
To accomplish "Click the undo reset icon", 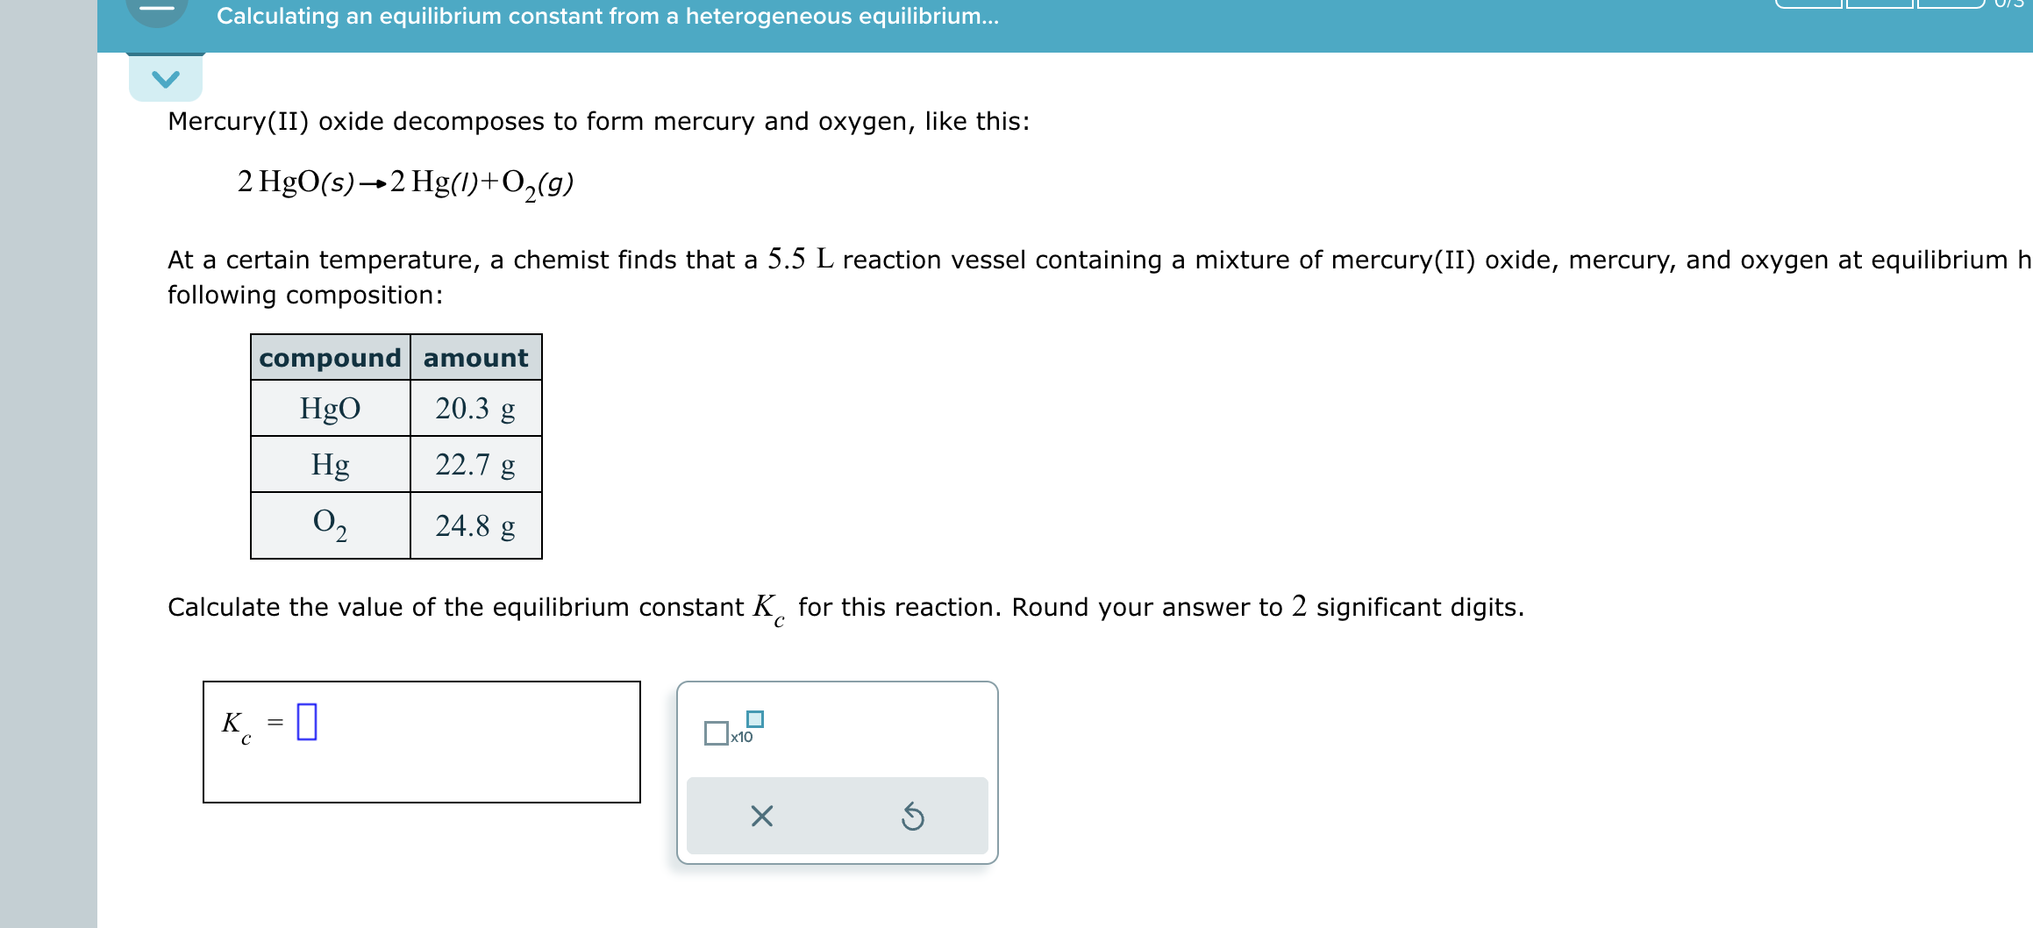I will (913, 816).
